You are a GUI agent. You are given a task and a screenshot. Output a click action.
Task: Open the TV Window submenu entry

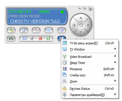coord(90,49)
